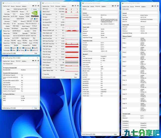161x138 pixels.
Task: Open Memory Clock sensor dropdown arrow
Action: (x=56, y=12)
